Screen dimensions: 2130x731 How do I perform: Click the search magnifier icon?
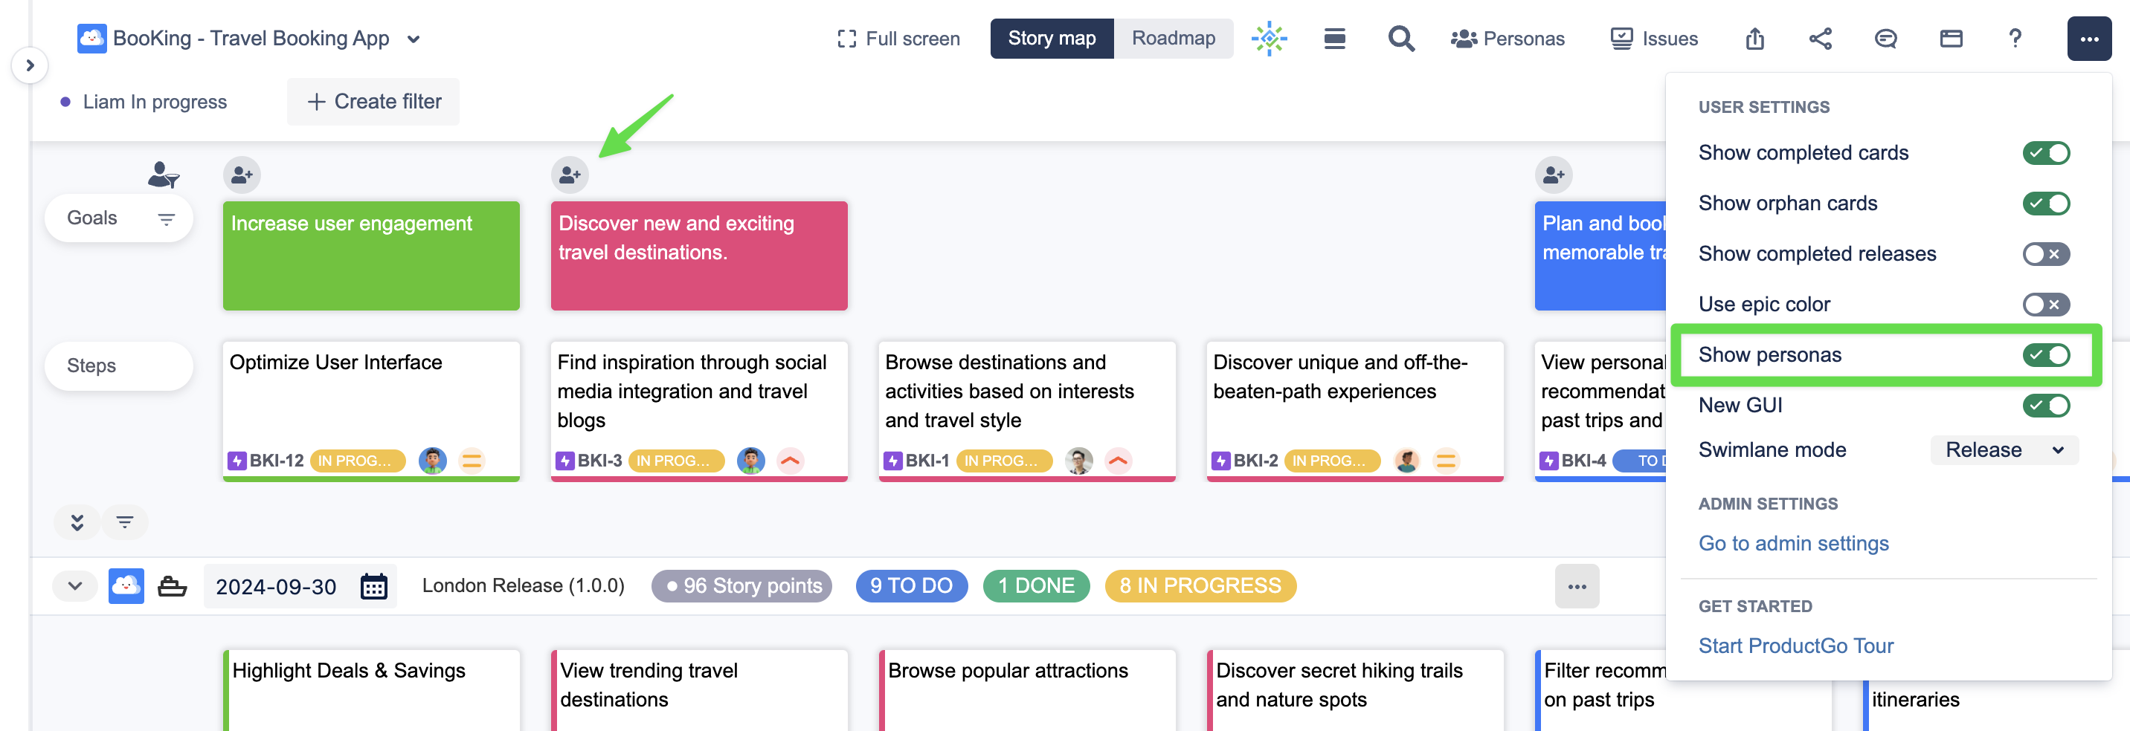point(1400,39)
